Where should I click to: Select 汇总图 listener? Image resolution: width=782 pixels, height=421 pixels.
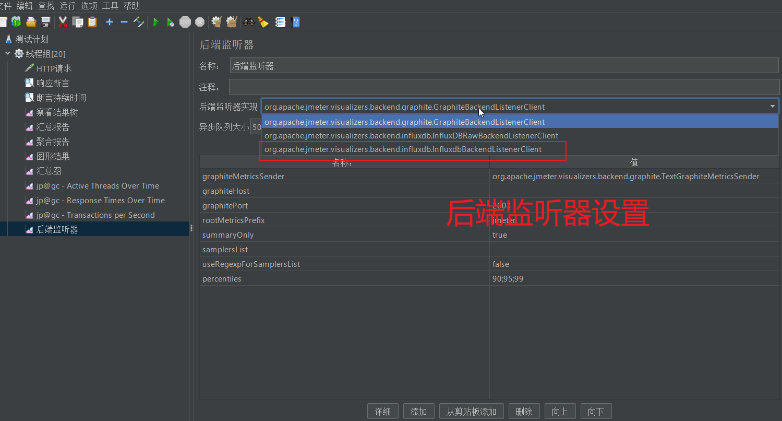click(x=49, y=171)
